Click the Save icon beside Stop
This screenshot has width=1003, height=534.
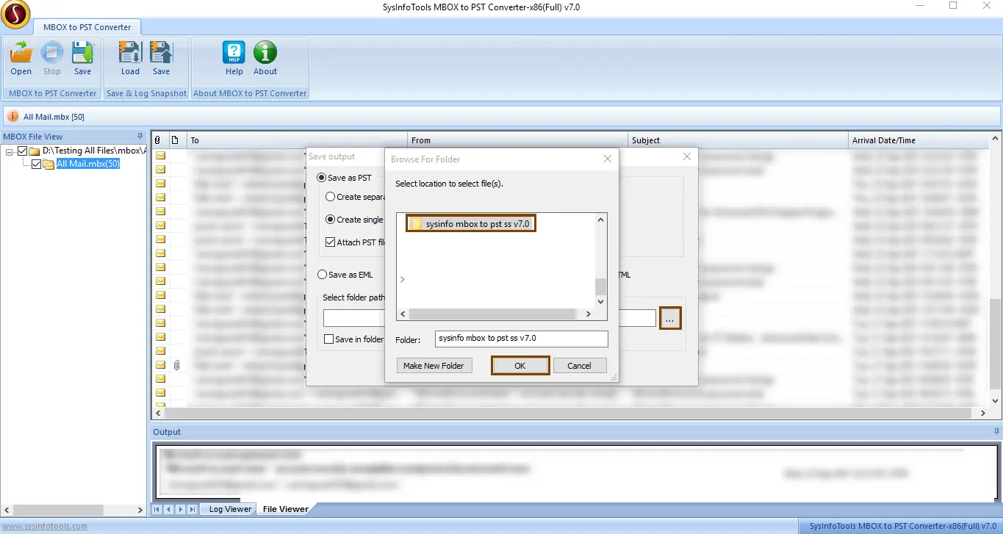point(82,53)
